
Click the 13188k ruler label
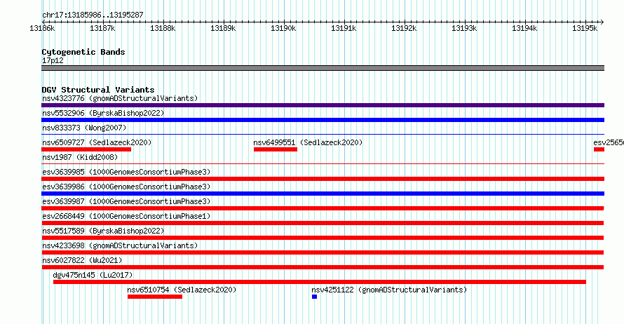pos(163,29)
